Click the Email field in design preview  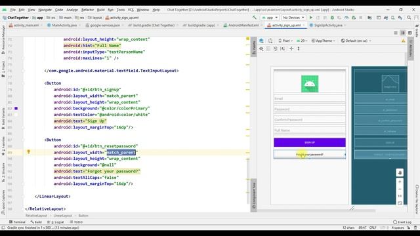[x=310, y=99]
